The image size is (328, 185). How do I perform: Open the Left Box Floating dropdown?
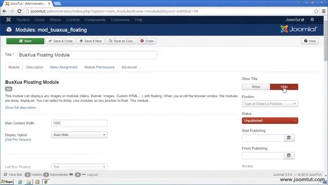[x=79, y=166]
